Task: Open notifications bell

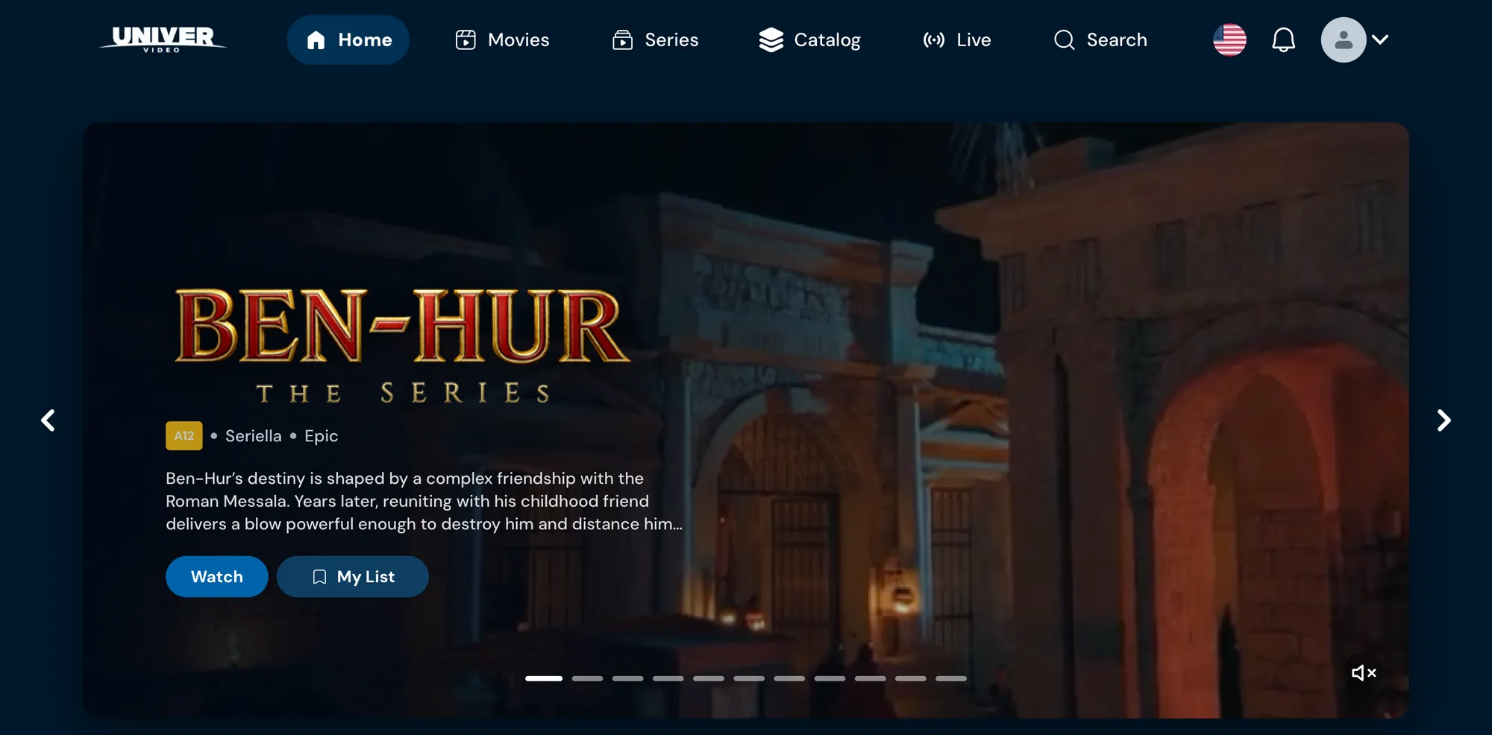Action: [1283, 40]
